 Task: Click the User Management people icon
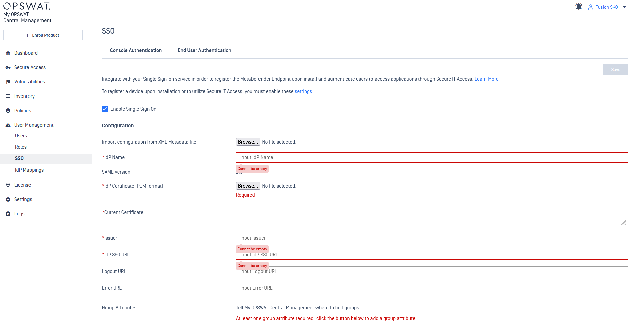point(8,125)
